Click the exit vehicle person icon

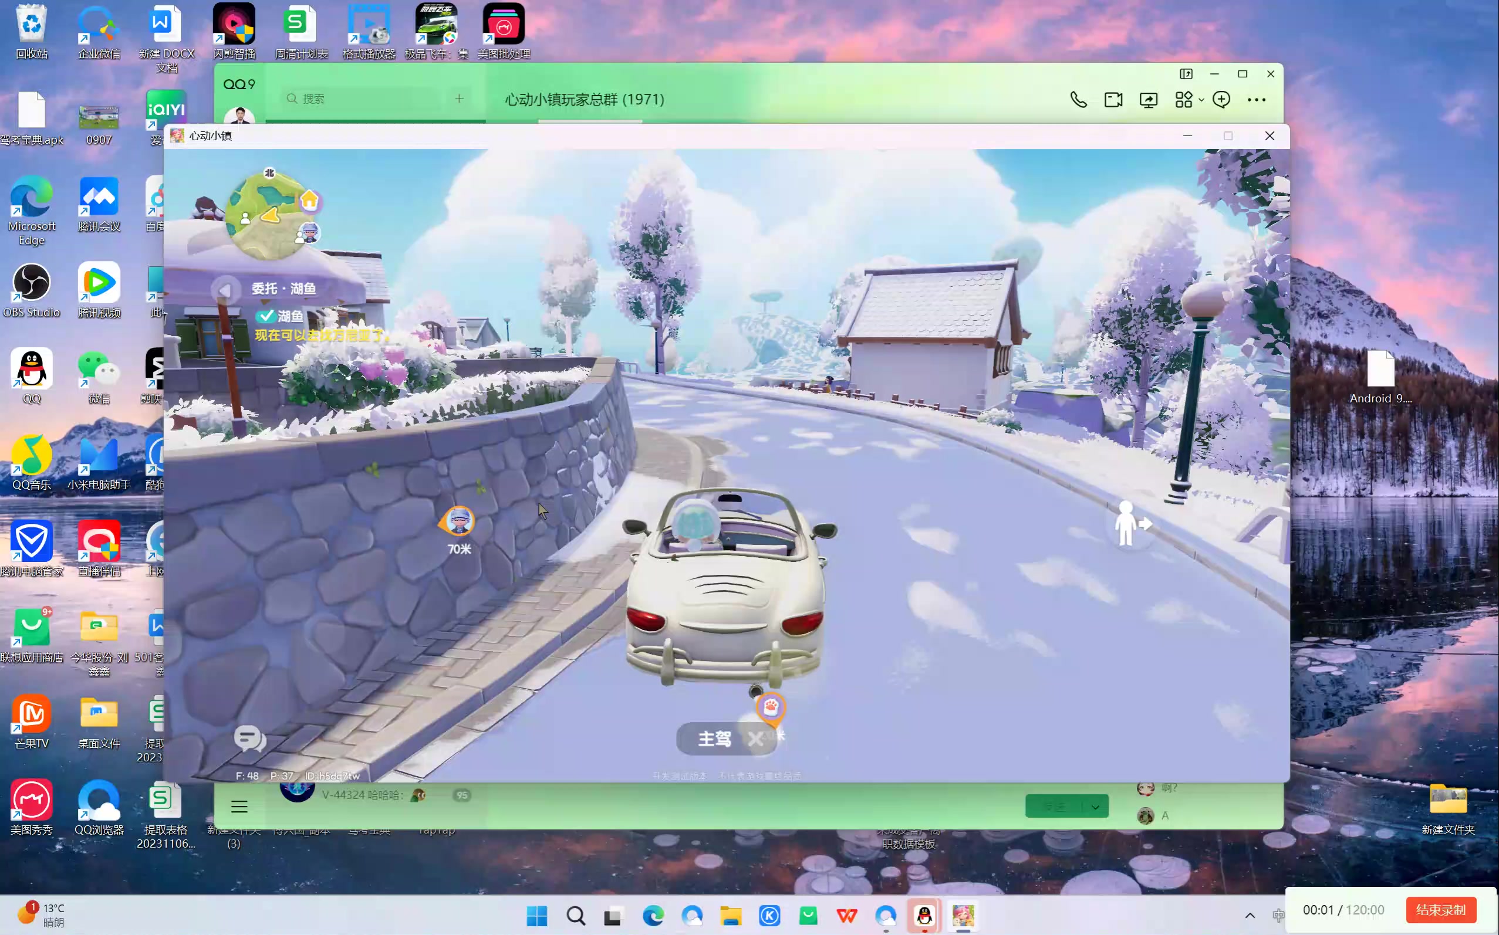tap(1132, 523)
